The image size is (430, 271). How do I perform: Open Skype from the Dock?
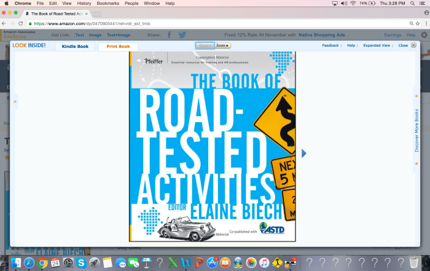point(81,263)
